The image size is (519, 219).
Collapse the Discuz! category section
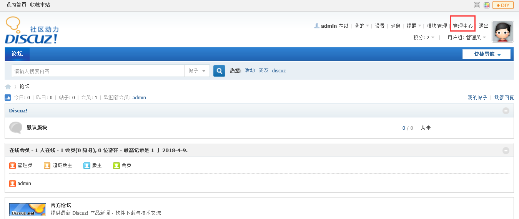click(506, 111)
